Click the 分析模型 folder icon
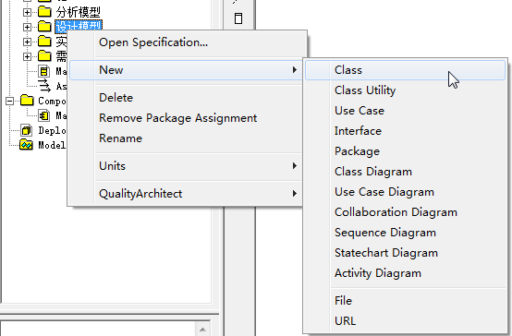This screenshot has height=336, width=512. coord(44,12)
